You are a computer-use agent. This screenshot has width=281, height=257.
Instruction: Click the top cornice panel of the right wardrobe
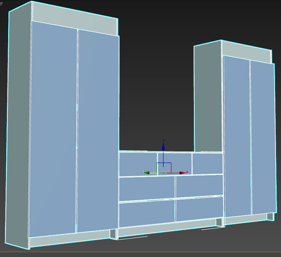click(x=246, y=53)
